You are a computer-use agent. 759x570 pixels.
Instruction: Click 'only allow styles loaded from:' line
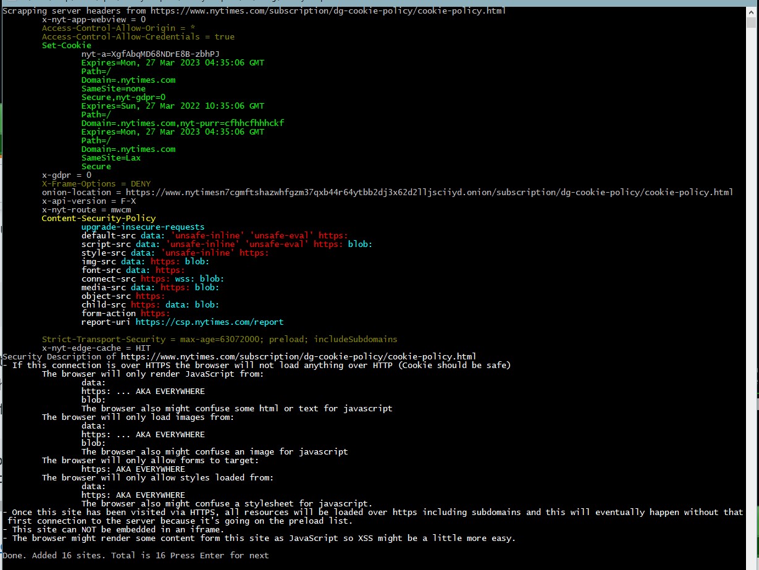[x=158, y=477]
